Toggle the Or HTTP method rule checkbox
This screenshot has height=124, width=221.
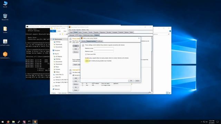[83, 83]
